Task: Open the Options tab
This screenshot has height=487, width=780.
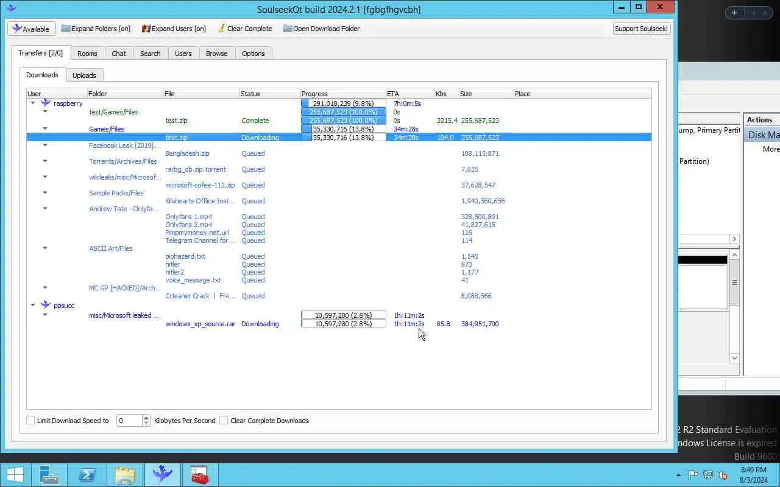Action: click(253, 54)
